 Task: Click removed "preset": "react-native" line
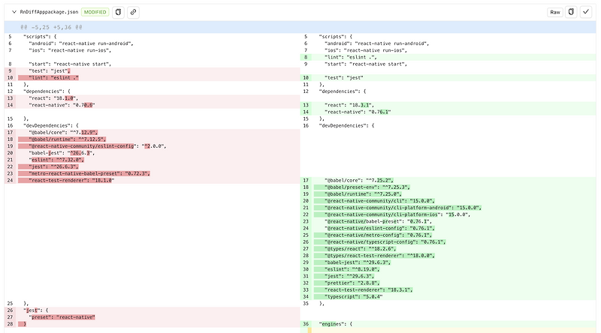[62, 316]
